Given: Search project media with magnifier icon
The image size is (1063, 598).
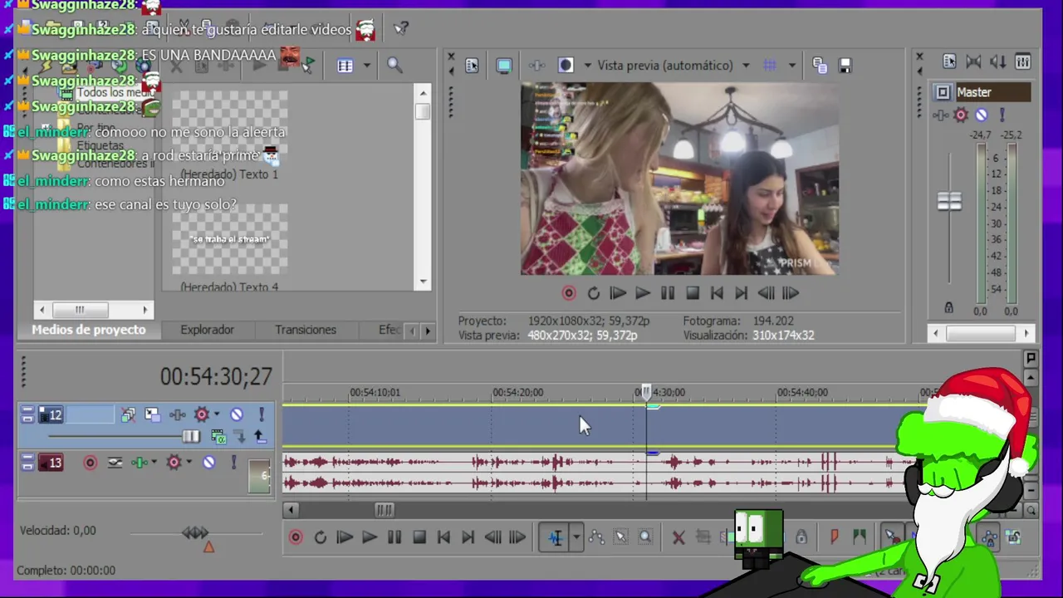Looking at the screenshot, I should [394, 66].
